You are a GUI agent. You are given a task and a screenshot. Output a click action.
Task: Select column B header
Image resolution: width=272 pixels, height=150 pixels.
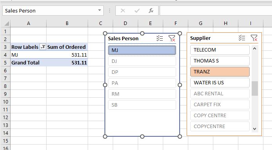pyautogui.click(x=67, y=23)
